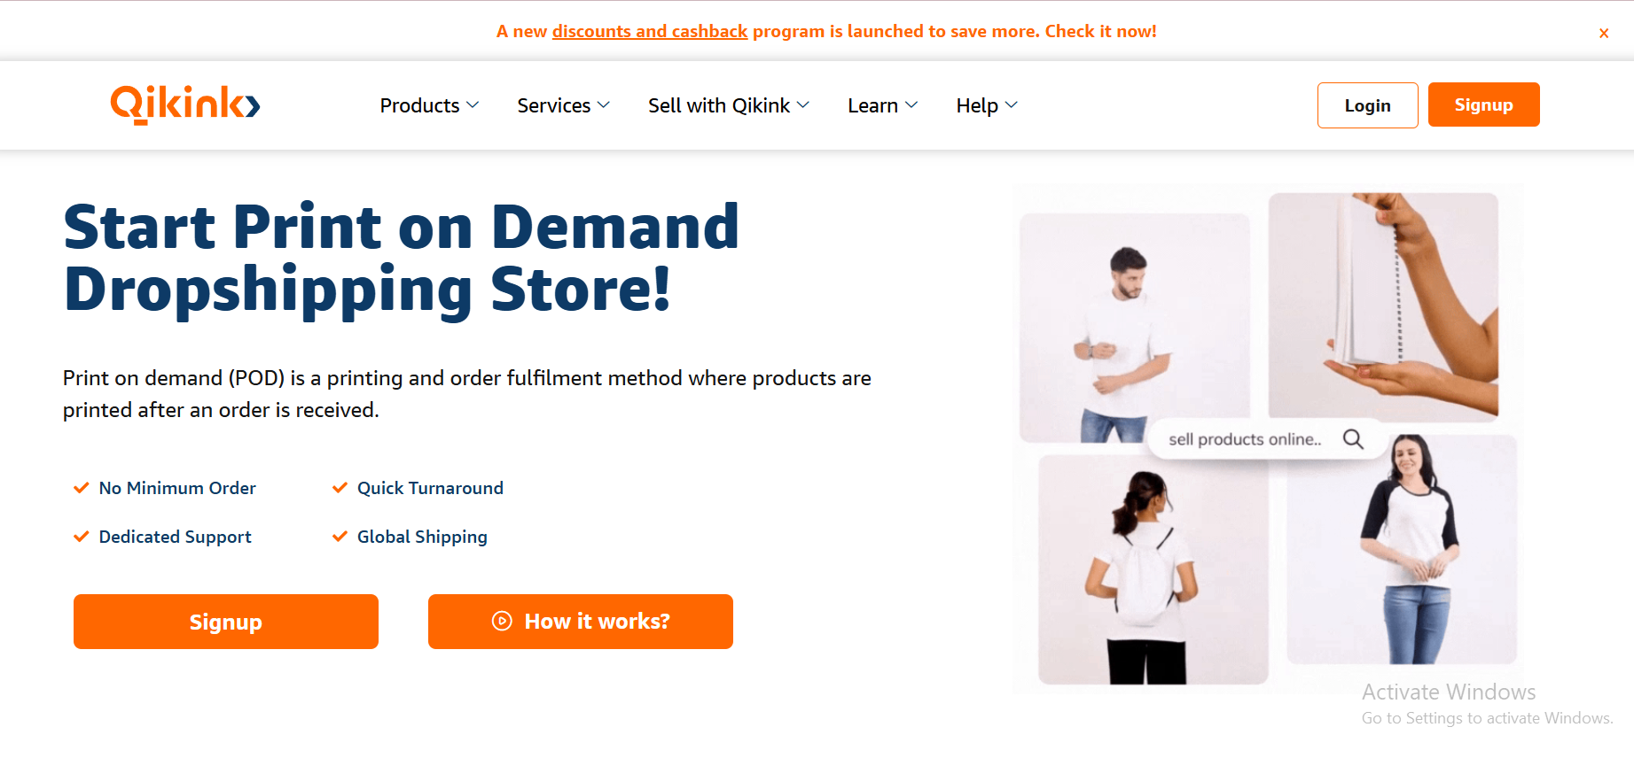The image size is (1634, 758).
Task: Click the search magnifier icon
Action: (1353, 438)
